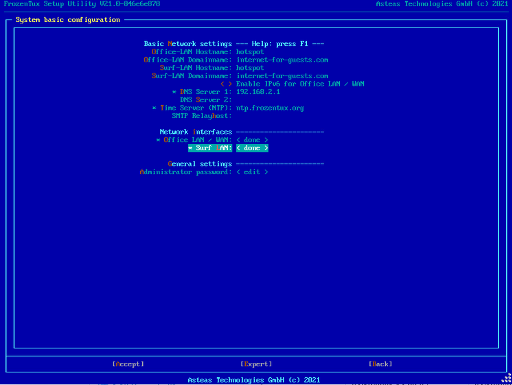Change DNS Server 1 address 192.168.2.1

pyautogui.click(x=258, y=92)
